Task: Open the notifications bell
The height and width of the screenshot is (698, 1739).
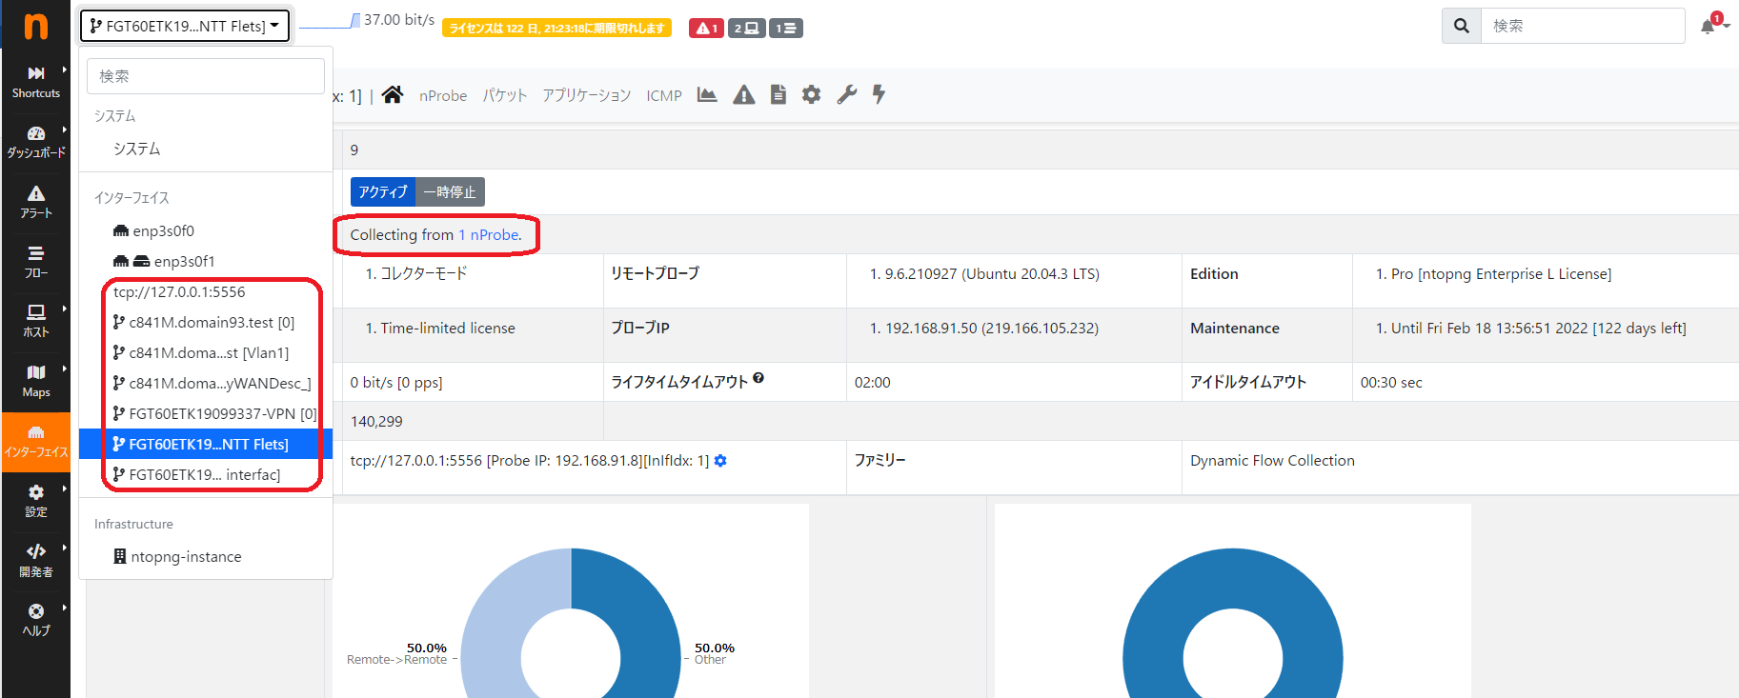Action: 1709,26
